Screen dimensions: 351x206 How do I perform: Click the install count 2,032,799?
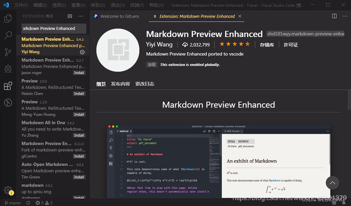196,45
